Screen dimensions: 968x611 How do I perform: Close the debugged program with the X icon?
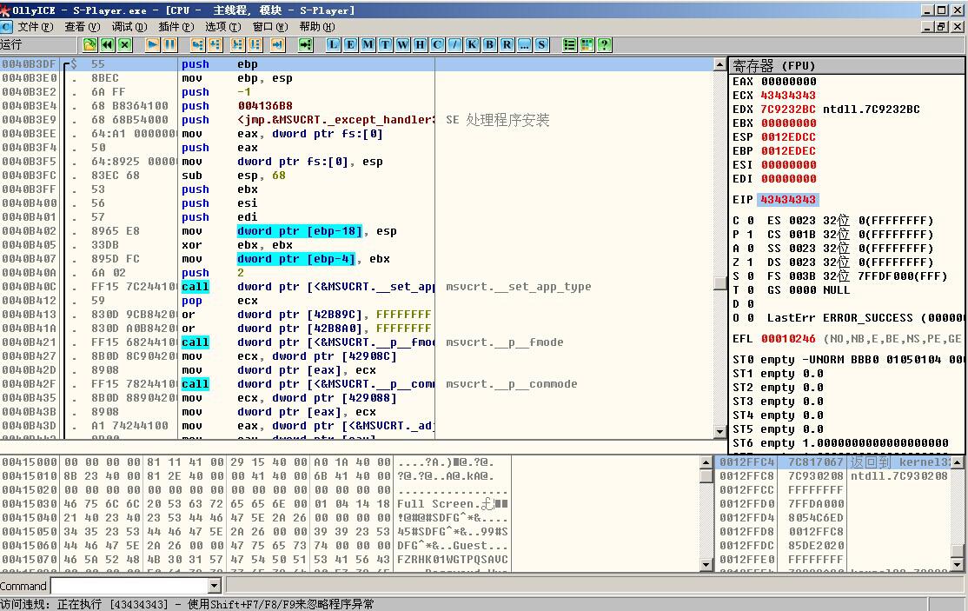(125, 44)
